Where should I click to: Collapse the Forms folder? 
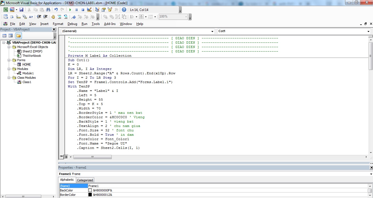click(x=9, y=60)
